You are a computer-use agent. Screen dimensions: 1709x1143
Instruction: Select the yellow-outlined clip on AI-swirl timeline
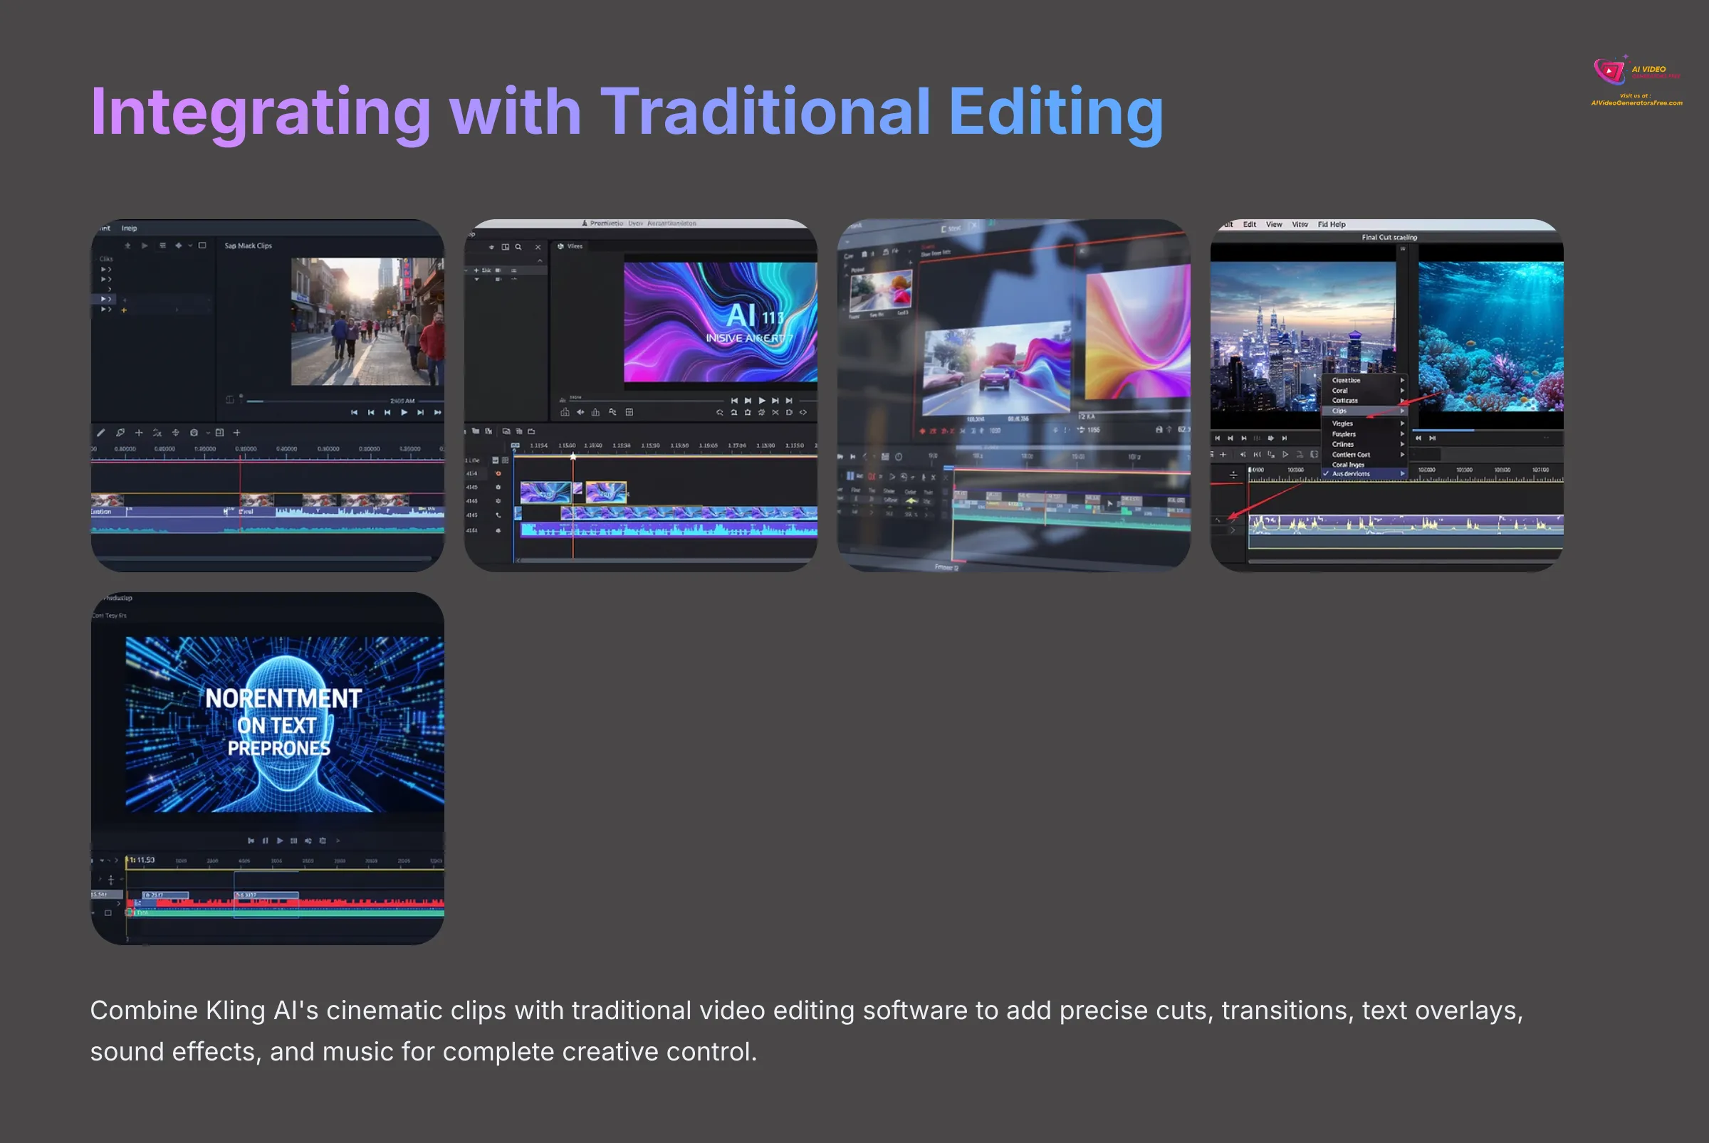point(605,493)
